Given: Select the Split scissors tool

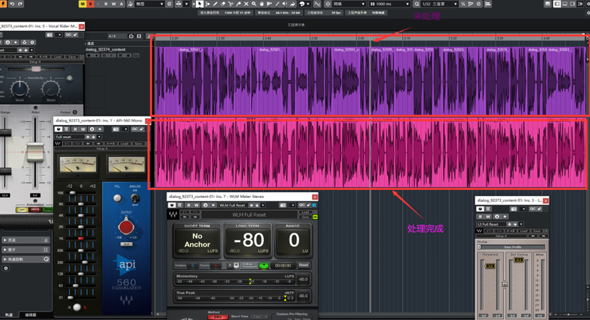Looking at the screenshot, I should pos(231,4).
